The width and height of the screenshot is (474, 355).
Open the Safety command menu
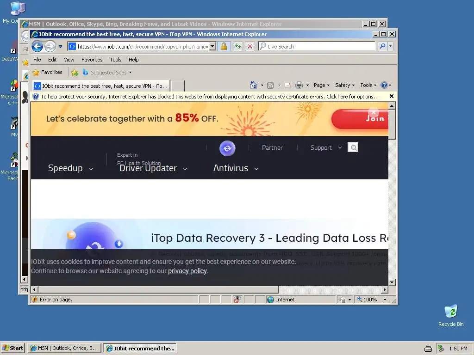tap(344, 85)
